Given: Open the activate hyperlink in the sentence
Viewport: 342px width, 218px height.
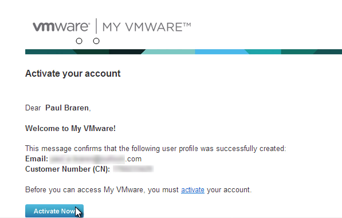Looking at the screenshot, I should point(192,190).
